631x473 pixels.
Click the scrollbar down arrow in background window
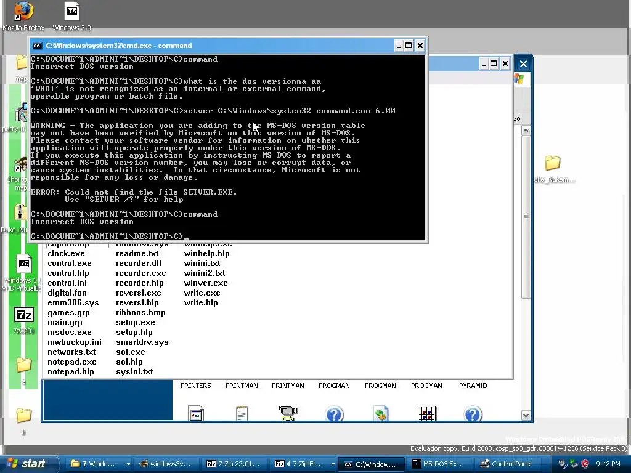526,415
